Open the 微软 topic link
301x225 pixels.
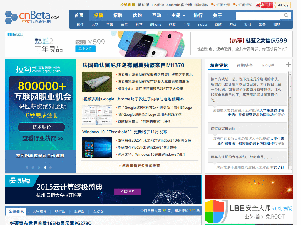(277, 25)
